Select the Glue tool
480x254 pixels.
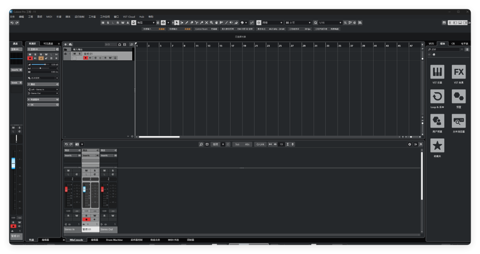[x=202, y=22]
